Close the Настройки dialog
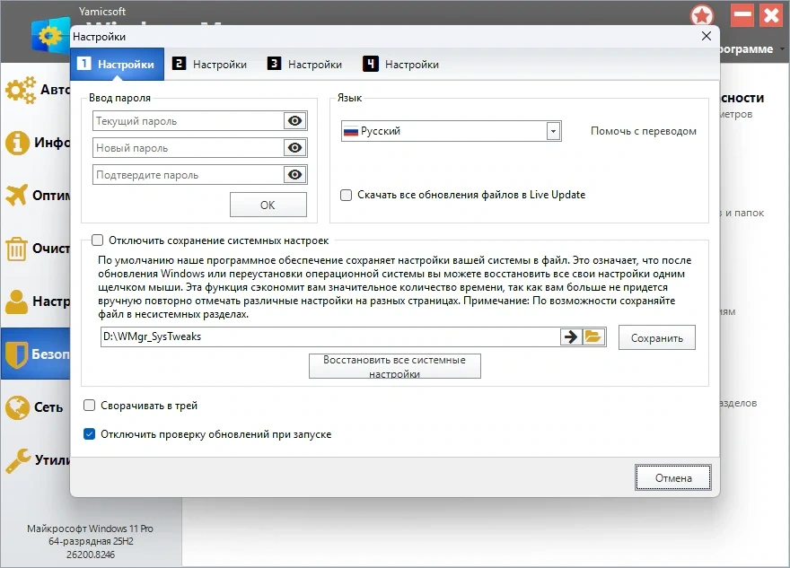Image resolution: width=790 pixels, height=568 pixels. [x=707, y=36]
